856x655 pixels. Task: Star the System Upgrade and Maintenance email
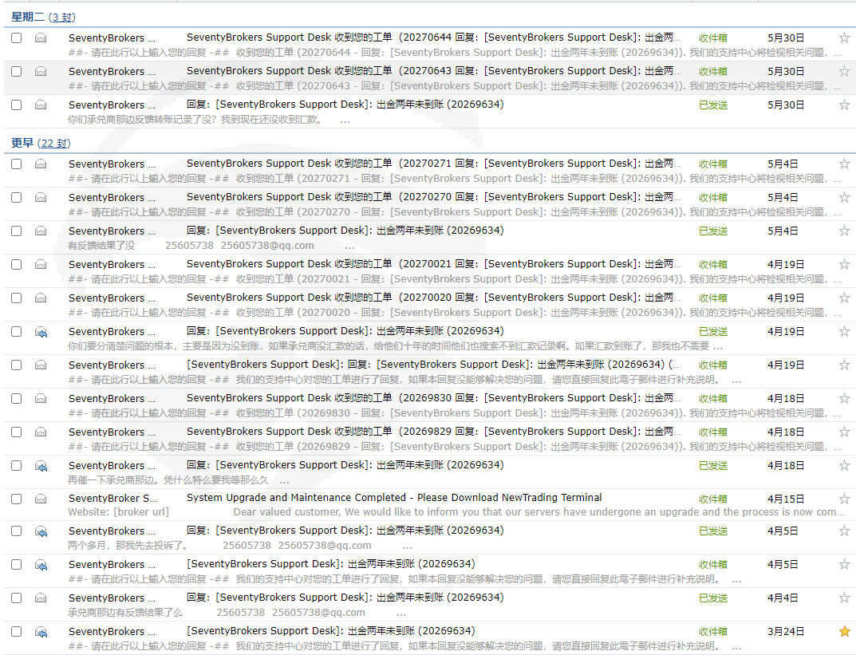click(x=844, y=499)
